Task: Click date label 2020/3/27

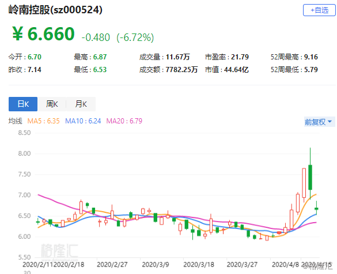Action: [242, 265]
